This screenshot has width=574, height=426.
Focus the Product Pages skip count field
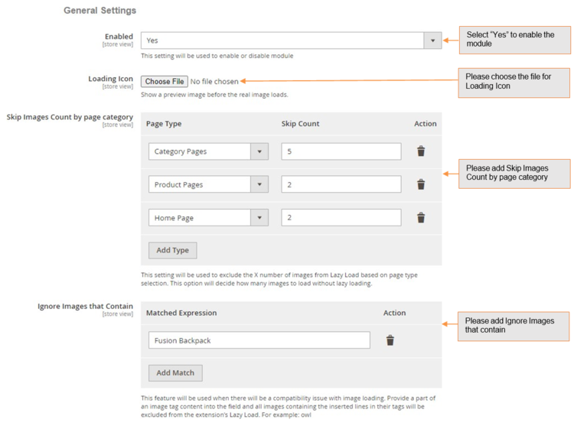click(x=341, y=184)
